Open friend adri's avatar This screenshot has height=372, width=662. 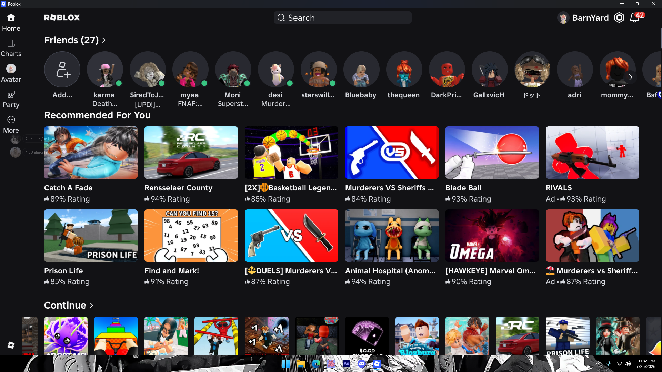click(x=575, y=69)
